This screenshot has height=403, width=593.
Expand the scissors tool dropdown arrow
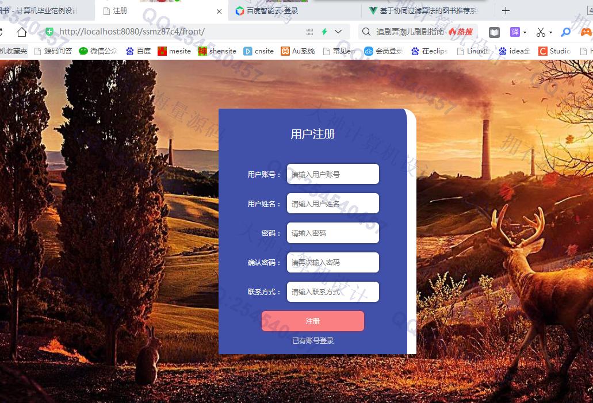point(550,33)
